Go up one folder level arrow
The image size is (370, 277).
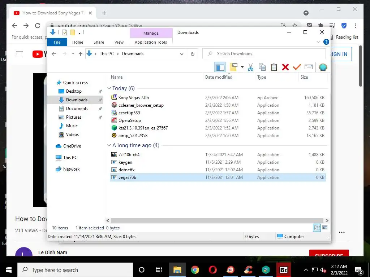(x=81, y=54)
